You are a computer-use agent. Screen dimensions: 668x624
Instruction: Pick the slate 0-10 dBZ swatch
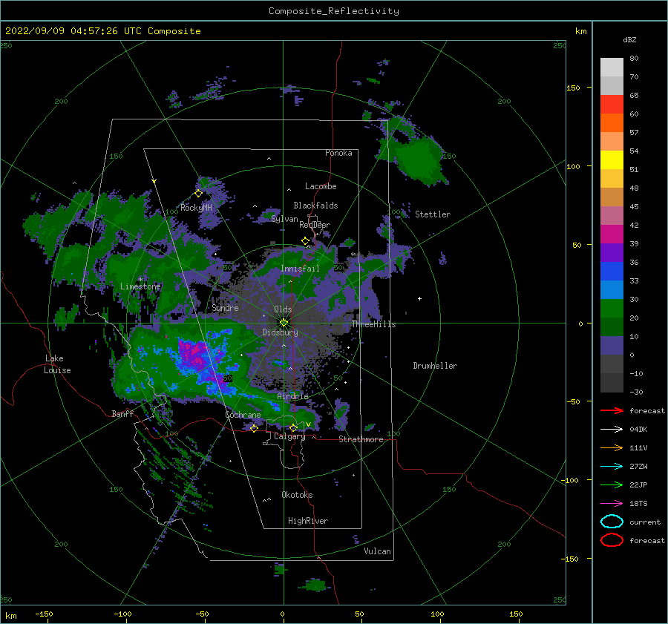click(612, 346)
